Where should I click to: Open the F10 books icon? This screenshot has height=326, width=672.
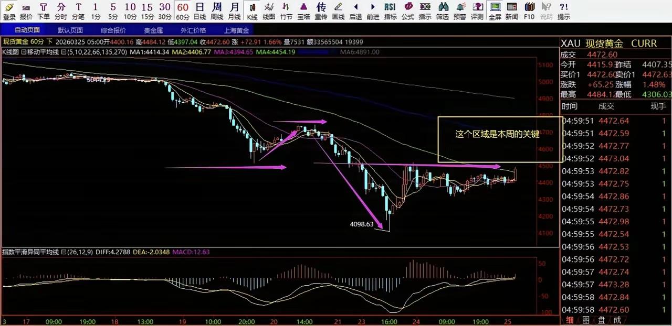point(529,10)
